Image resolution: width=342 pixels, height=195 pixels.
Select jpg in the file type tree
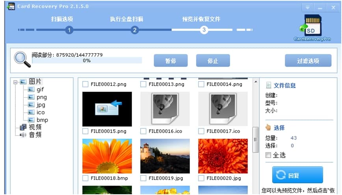41,105
